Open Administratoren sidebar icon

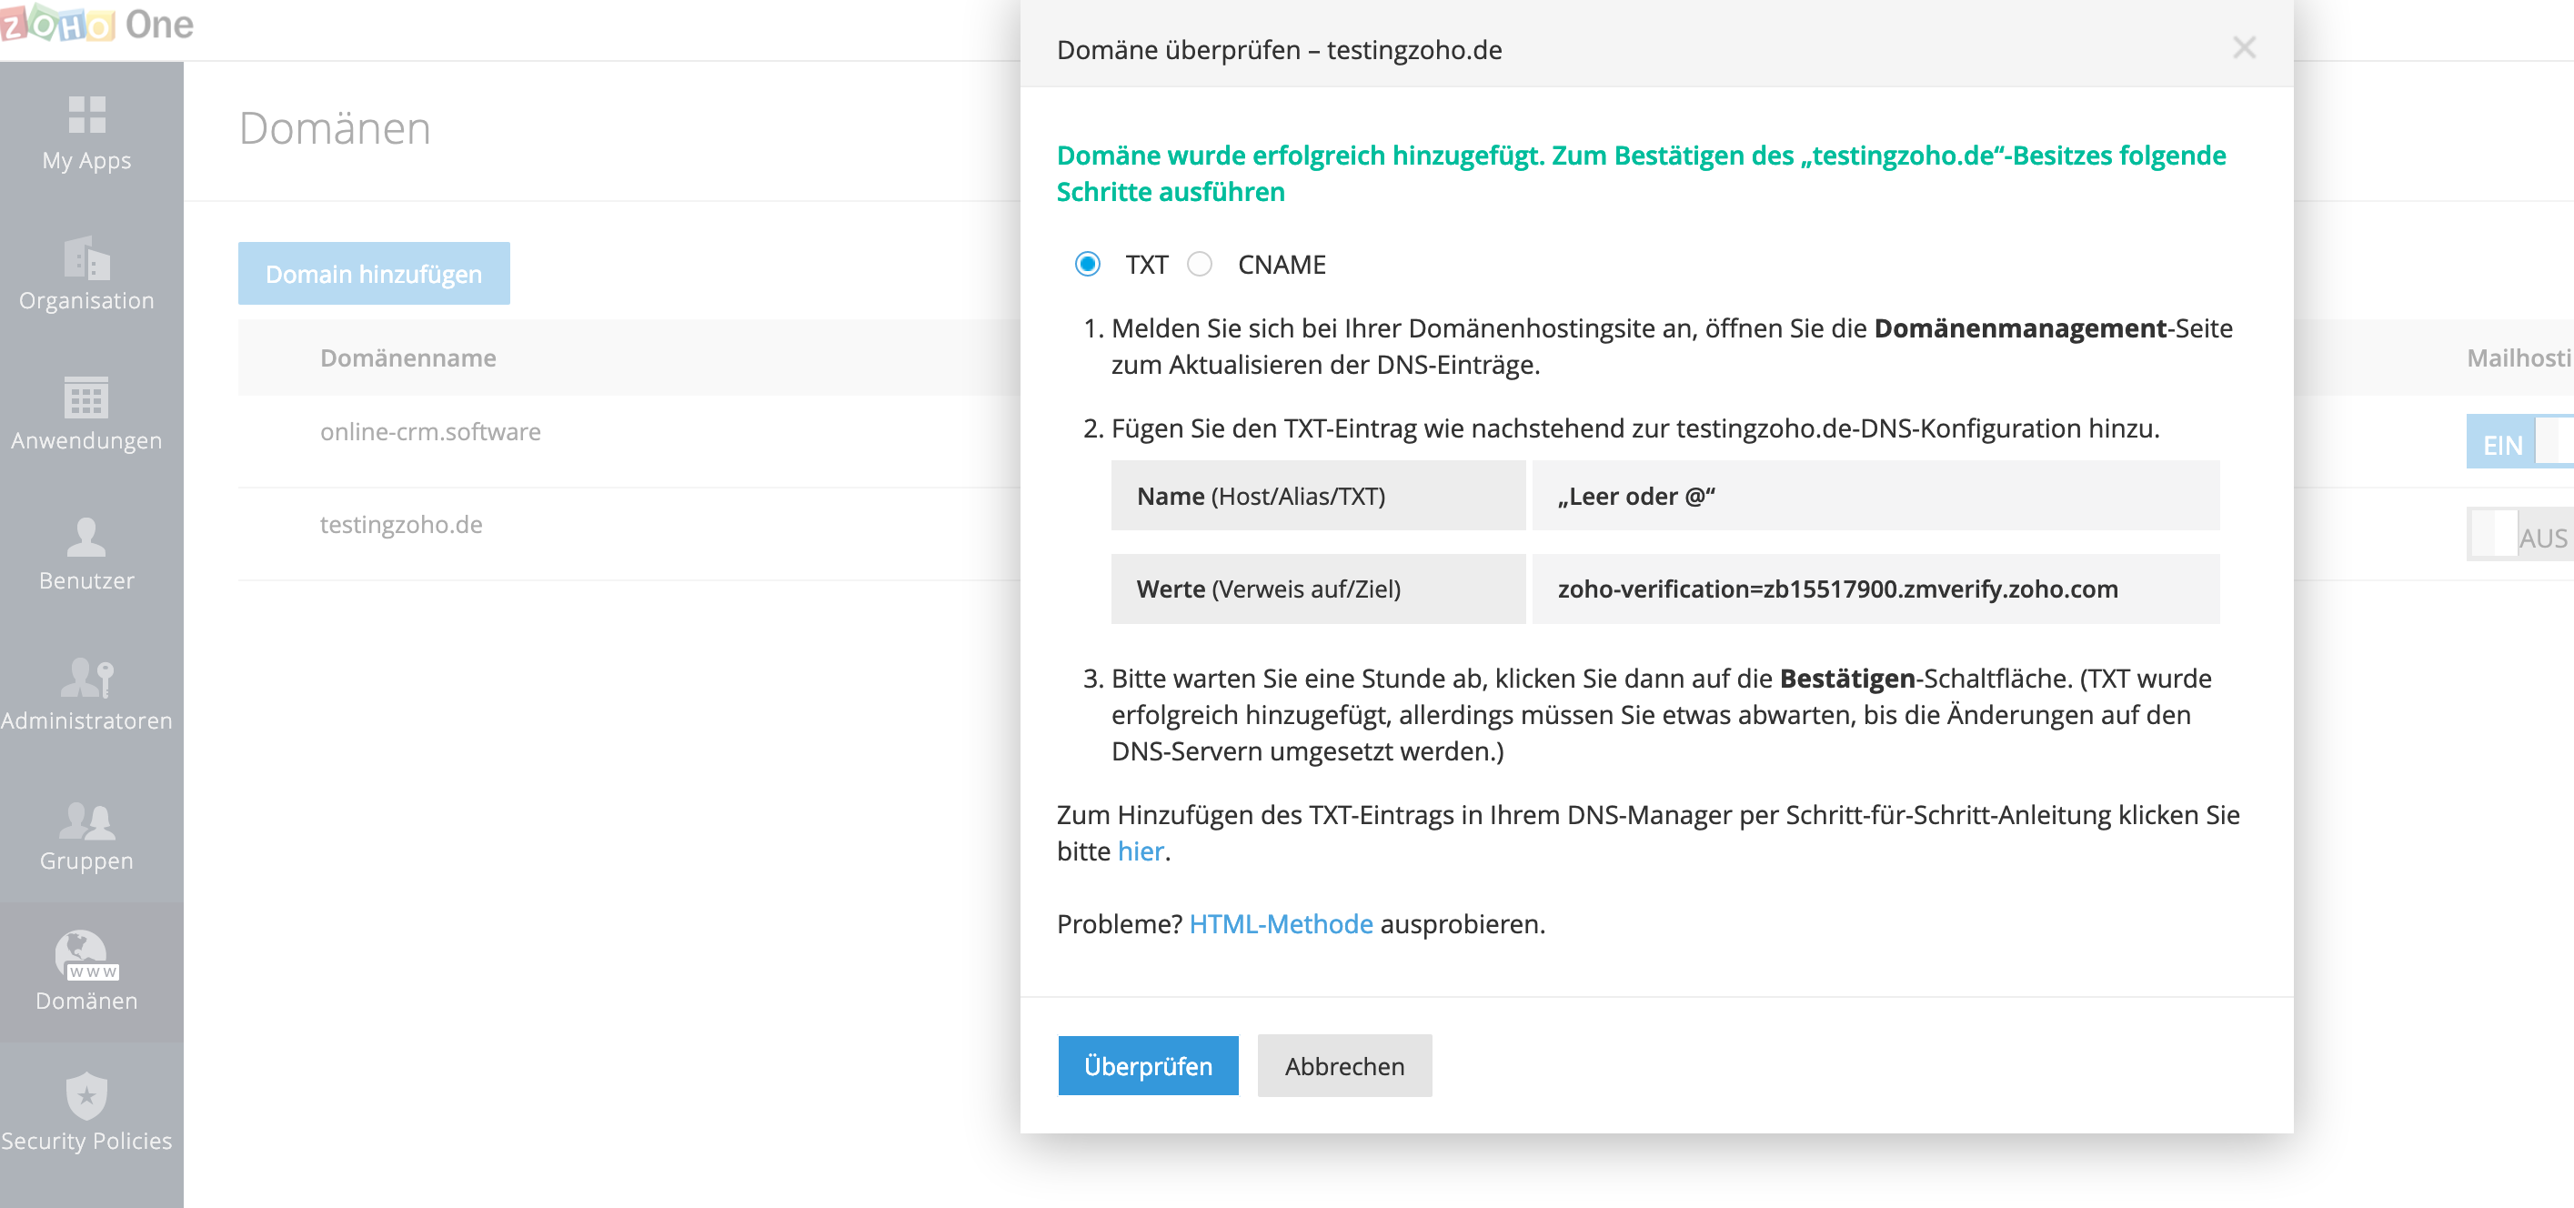[87, 678]
